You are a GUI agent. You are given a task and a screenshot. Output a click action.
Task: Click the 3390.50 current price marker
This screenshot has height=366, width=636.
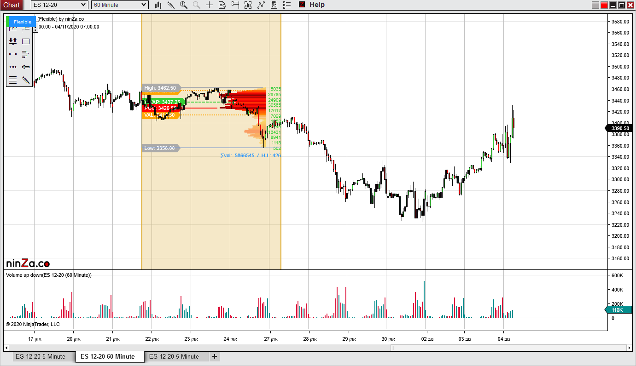[618, 128]
